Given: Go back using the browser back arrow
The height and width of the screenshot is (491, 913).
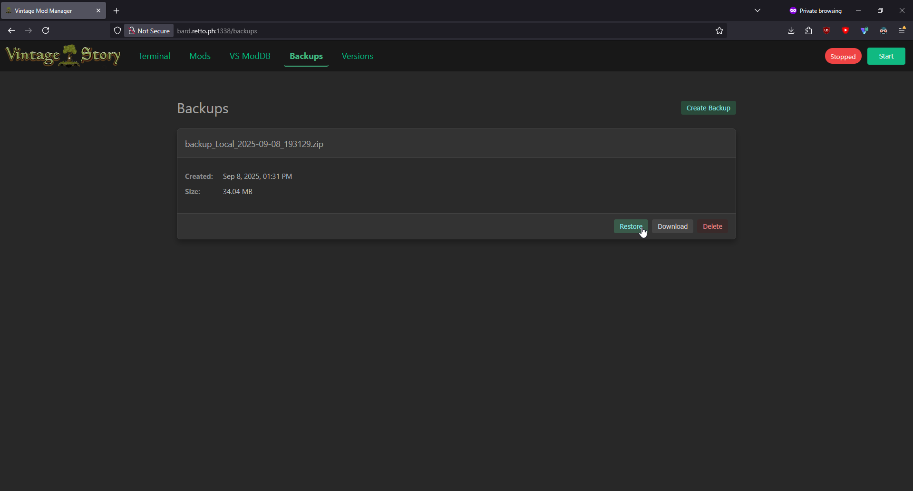Looking at the screenshot, I should tap(11, 30).
